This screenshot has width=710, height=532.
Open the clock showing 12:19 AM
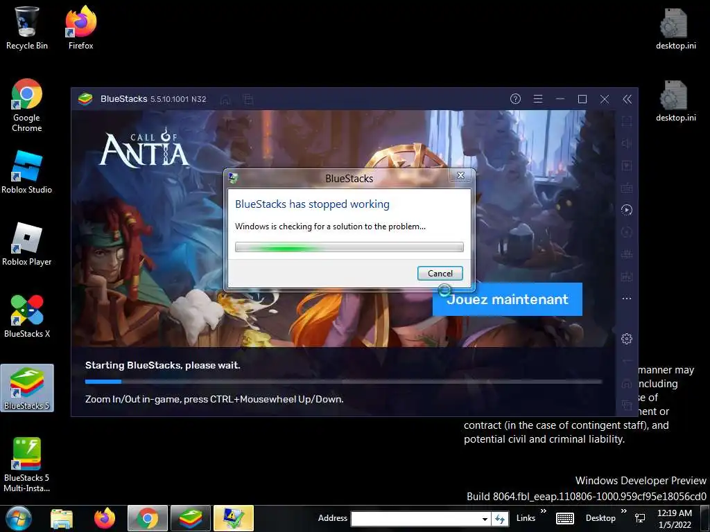675,519
